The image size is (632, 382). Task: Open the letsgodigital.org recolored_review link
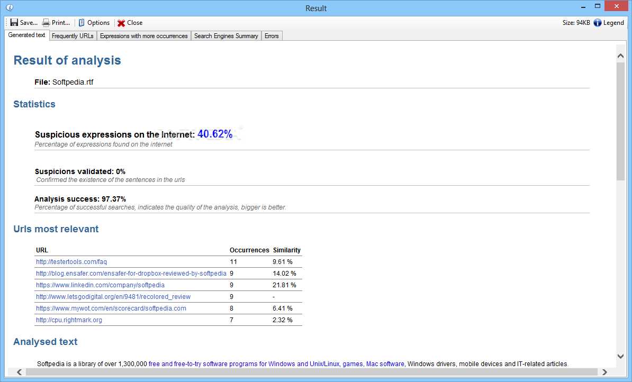point(113,297)
